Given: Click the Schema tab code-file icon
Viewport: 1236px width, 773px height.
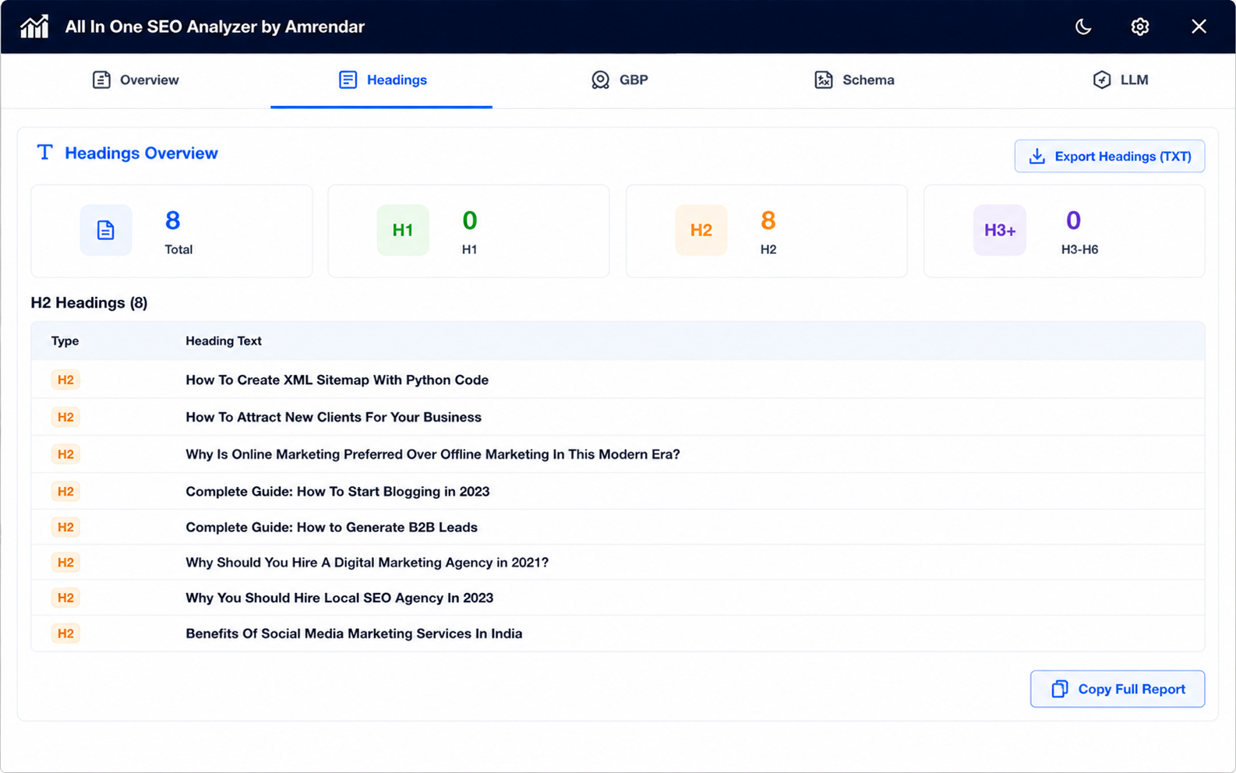Looking at the screenshot, I should point(824,79).
